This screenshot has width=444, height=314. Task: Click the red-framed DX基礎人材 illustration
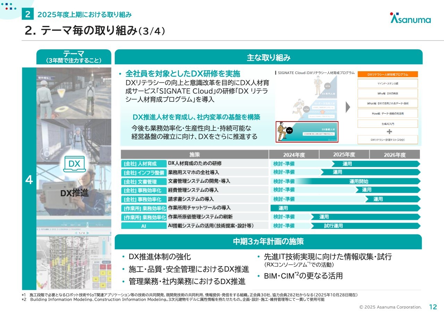tap(307, 132)
